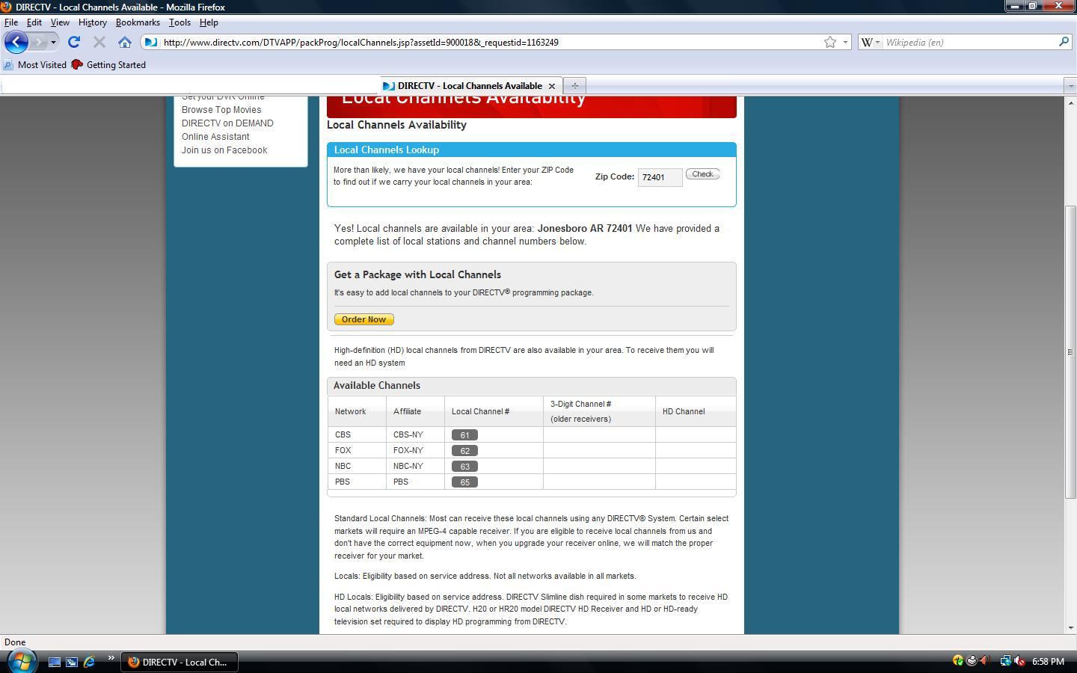Go to the Firefox home page icon
1077x673 pixels.
click(x=125, y=43)
